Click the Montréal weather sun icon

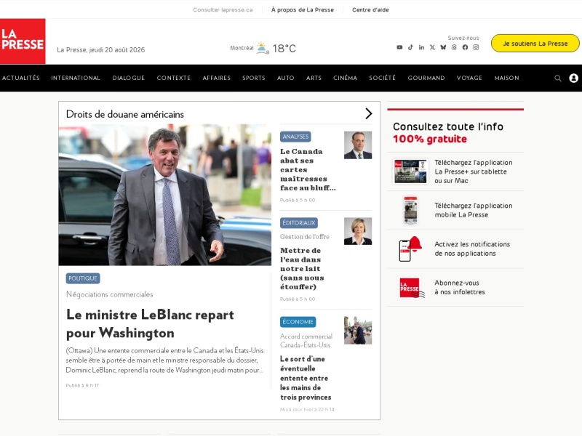263,48
